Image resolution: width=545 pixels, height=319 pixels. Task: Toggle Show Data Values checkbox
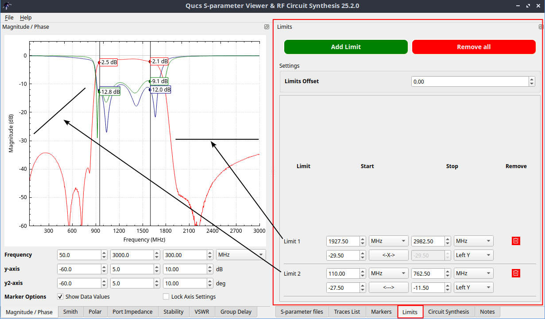point(61,296)
